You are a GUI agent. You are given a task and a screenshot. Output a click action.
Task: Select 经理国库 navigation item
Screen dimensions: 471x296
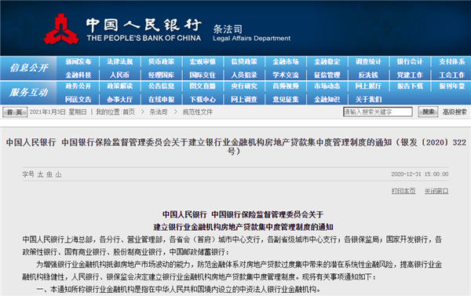click(161, 75)
